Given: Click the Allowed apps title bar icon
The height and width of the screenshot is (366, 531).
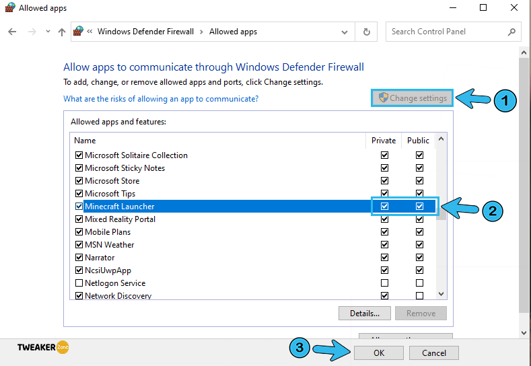Looking at the screenshot, I should [10, 8].
